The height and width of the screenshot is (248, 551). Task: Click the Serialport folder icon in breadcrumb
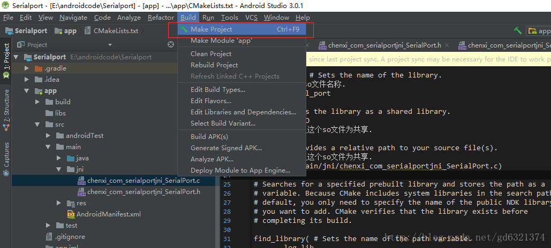click(x=10, y=31)
